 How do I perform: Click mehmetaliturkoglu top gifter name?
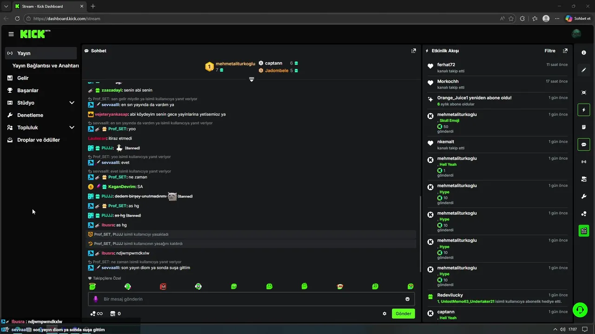click(x=235, y=64)
